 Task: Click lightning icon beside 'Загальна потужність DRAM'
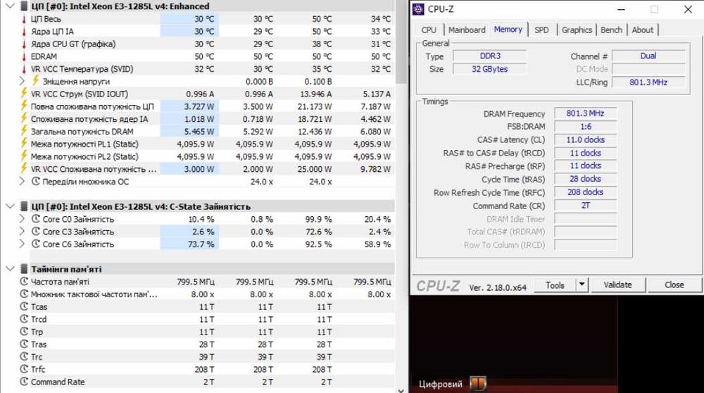(24, 131)
